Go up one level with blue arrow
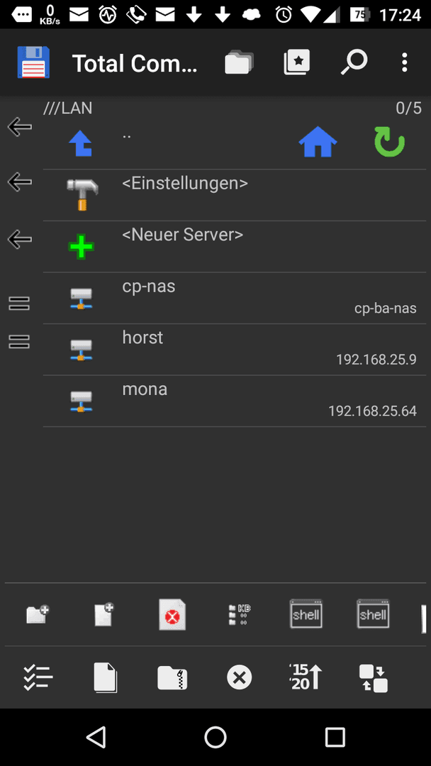The width and height of the screenshot is (431, 766). pyautogui.click(x=81, y=144)
